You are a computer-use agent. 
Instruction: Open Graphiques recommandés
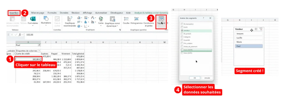coord(70,22)
